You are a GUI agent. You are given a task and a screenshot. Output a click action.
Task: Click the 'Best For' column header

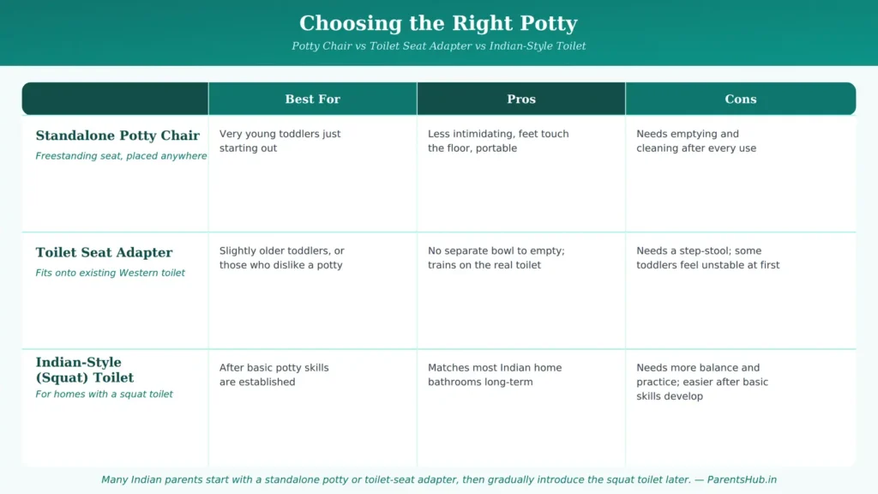(x=312, y=99)
